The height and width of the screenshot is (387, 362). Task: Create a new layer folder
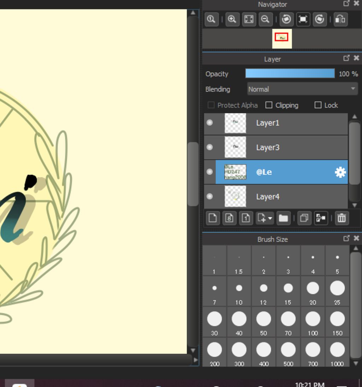click(283, 218)
